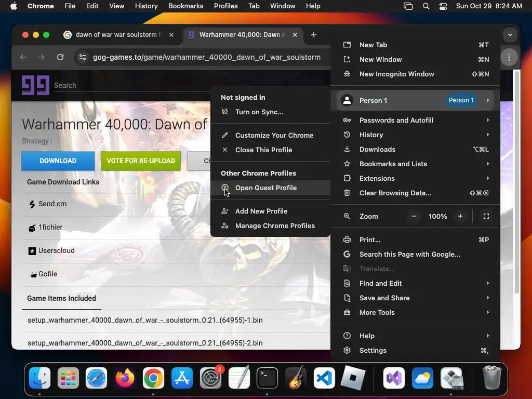The height and width of the screenshot is (399, 532).
Task: Click VOTE FOR RE-UPLOAD button
Action: point(141,161)
